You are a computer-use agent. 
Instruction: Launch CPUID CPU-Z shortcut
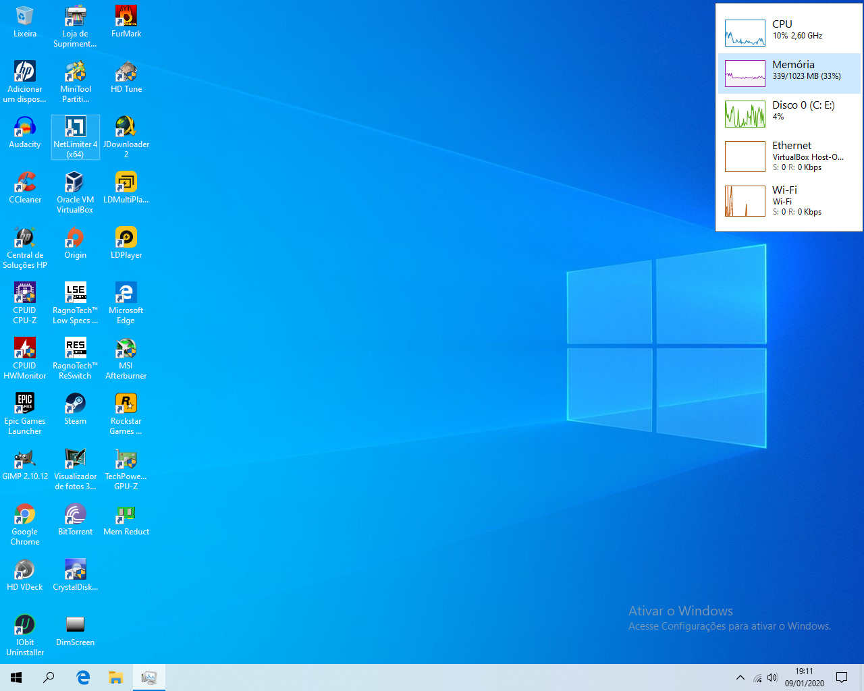pos(25,303)
